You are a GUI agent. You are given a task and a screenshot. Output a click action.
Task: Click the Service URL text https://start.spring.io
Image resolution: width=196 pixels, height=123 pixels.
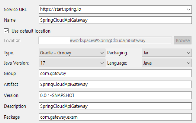pyautogui.click(x=60, y=9)
